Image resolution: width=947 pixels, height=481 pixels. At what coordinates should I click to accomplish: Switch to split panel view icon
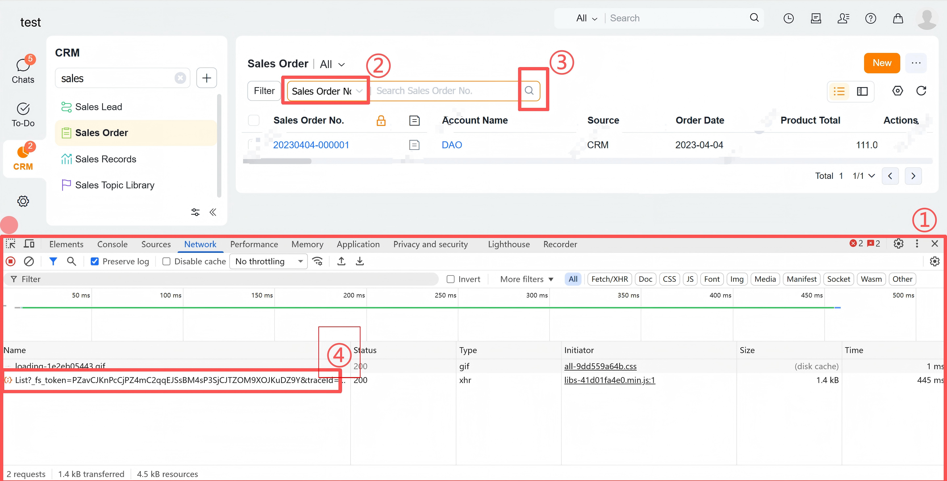click(x=862, y=91)
